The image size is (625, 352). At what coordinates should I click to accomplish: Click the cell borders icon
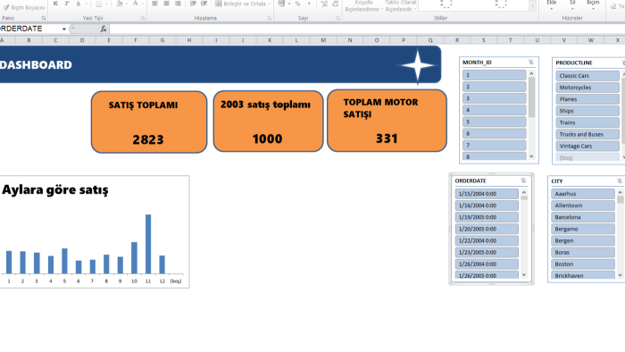pos(98,4)
